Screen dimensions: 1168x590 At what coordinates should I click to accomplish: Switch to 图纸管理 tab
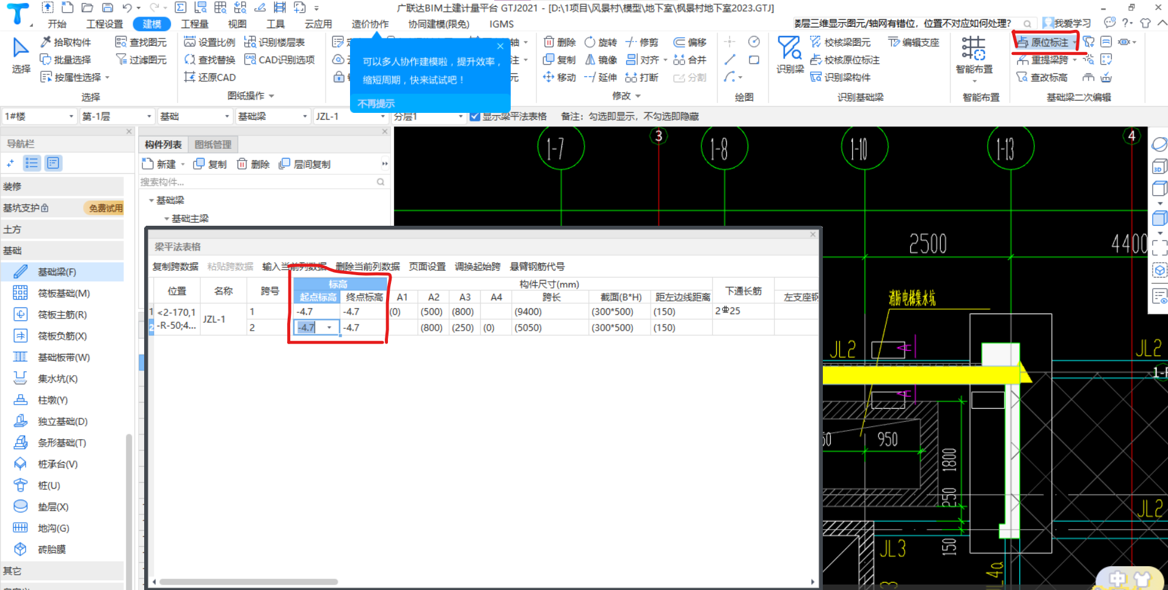213,145
